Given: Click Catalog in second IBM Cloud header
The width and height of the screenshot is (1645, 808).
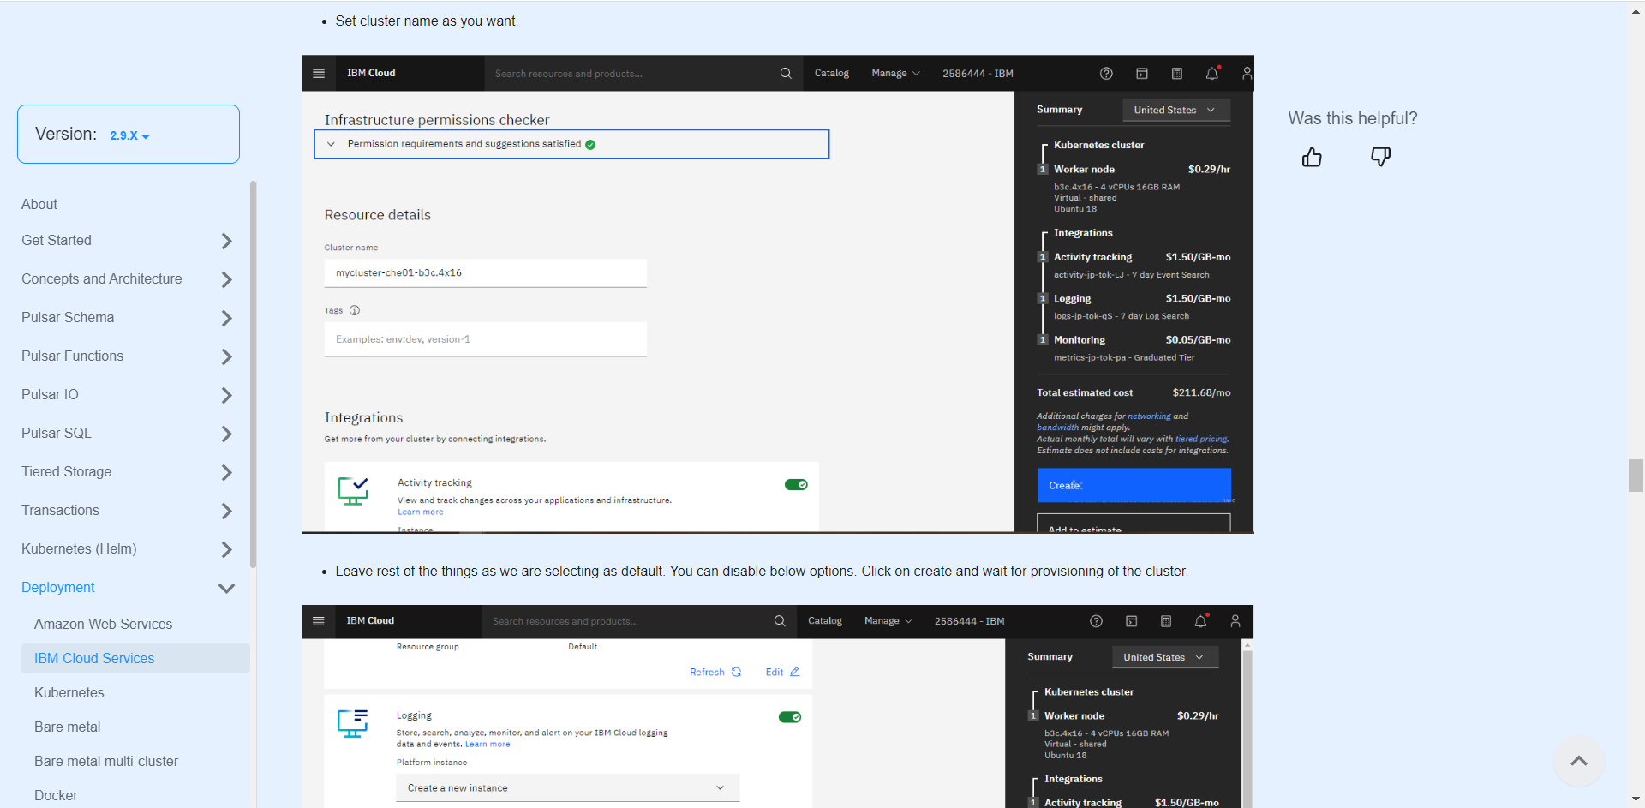Looking at the screenshot, I should click(x=825, y=620).
